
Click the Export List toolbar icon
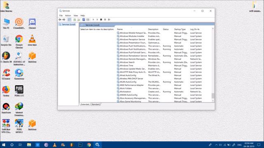coord(78,20)
